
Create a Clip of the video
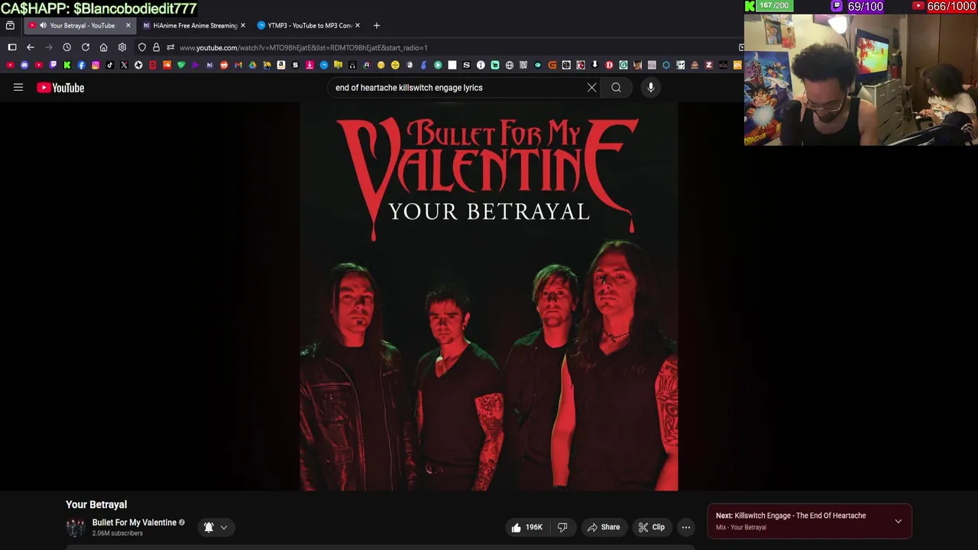tap(652, 527)
